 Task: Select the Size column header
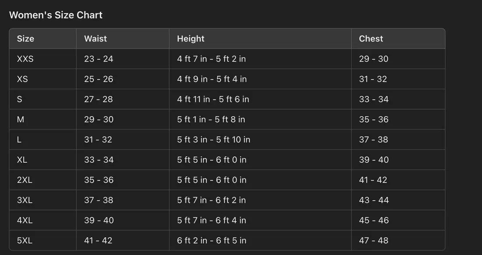tap(25, 38)
